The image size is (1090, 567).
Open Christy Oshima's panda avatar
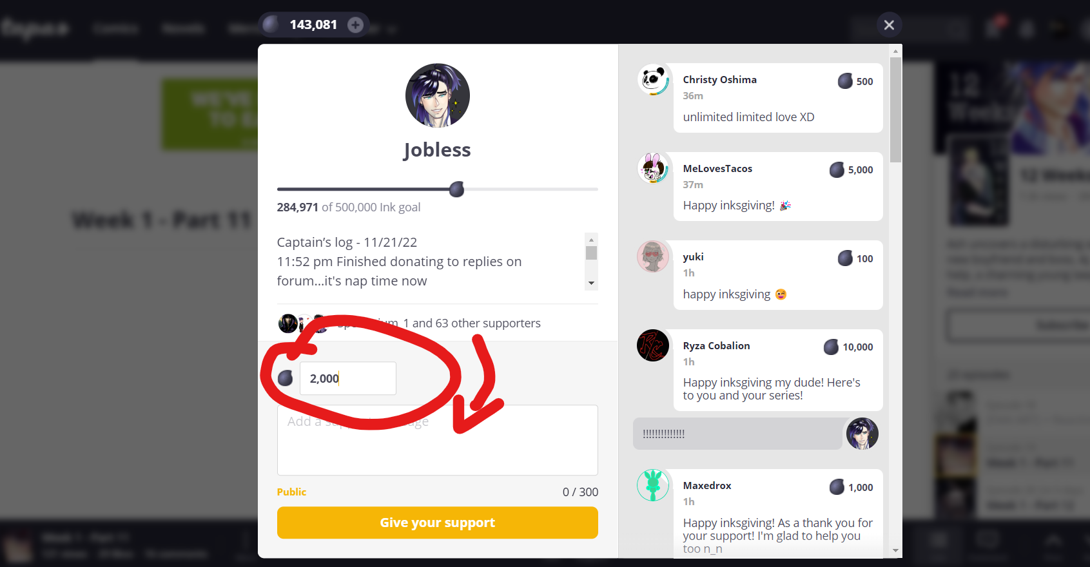653,80
